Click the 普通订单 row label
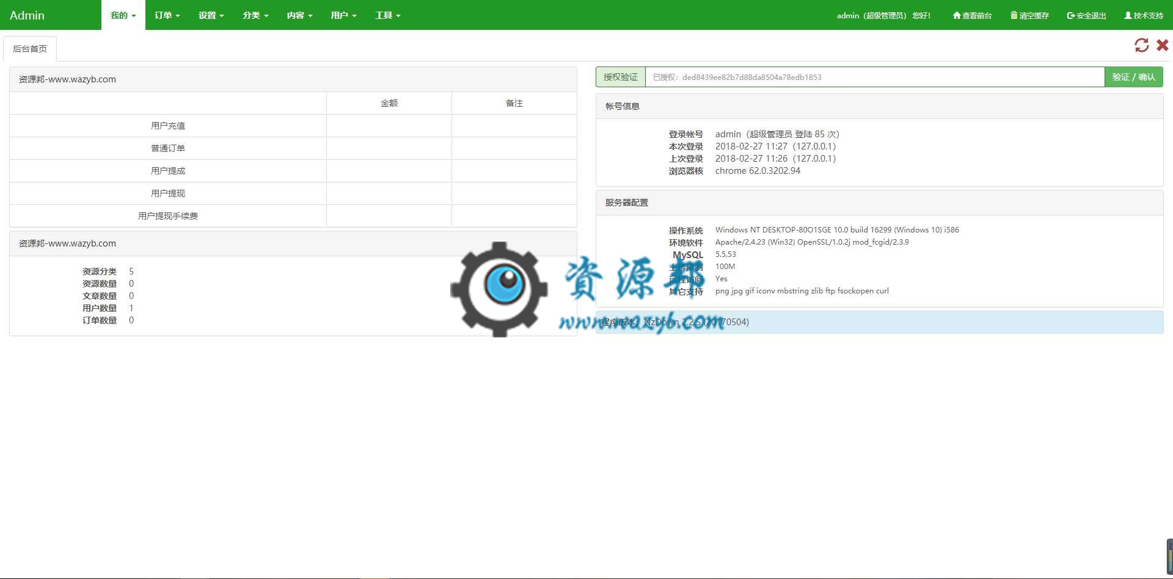Screen dimensions: 1173x579 click(x=168, y=148)
